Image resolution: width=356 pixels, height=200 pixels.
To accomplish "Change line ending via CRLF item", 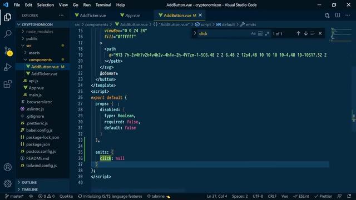I will pos(272,196).
